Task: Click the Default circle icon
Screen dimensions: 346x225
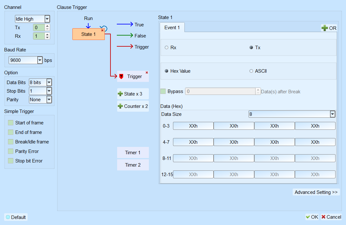Action: (x=8, y=217)
